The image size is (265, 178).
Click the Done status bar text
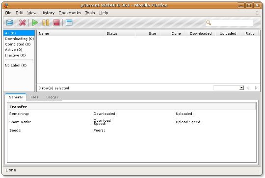point(11,170)
